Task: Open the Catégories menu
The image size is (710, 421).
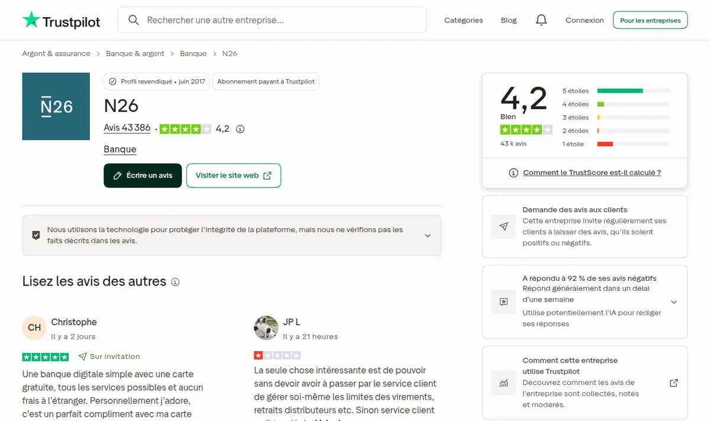Action: click(x=463, y=20)
